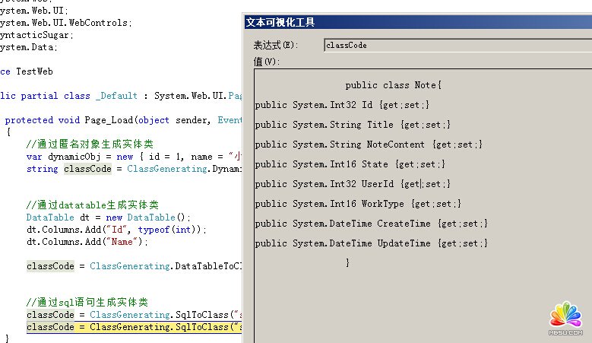Click the 通过datatable生成实体类 comment line

tap(92, 205)
